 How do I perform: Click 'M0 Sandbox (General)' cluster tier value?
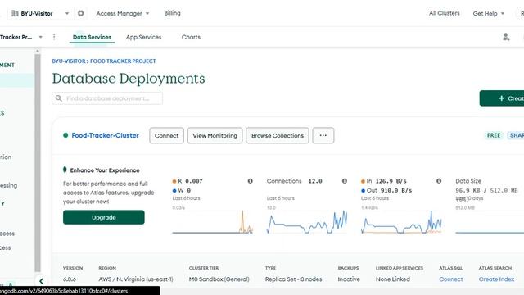tap(219, 279)
